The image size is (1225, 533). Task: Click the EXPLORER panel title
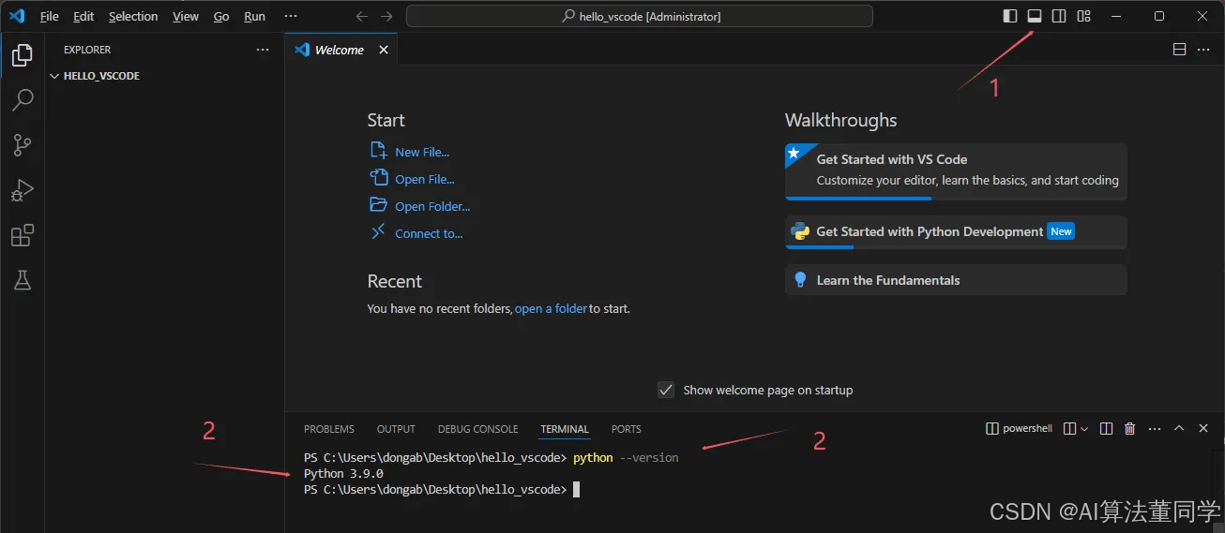click(87, 50)
